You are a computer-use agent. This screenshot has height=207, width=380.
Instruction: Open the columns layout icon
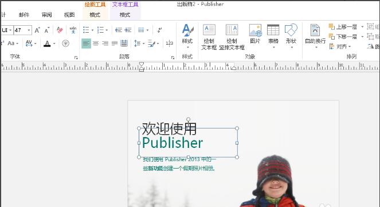(141, 30)
